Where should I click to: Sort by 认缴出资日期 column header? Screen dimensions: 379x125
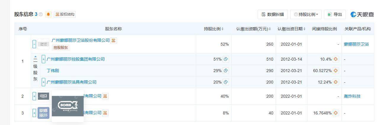tap(291, 29)
